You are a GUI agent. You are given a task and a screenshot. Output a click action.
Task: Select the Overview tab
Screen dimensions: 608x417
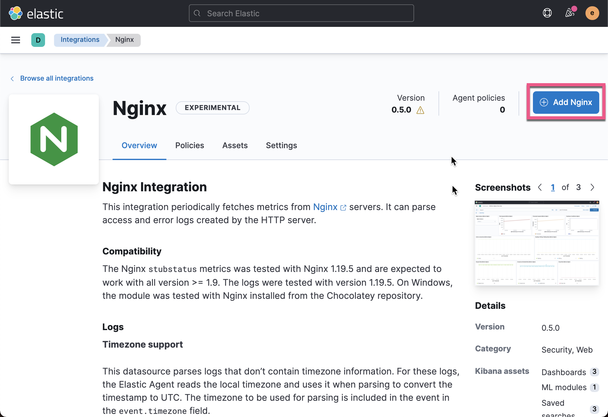click(x=139, y=146)
